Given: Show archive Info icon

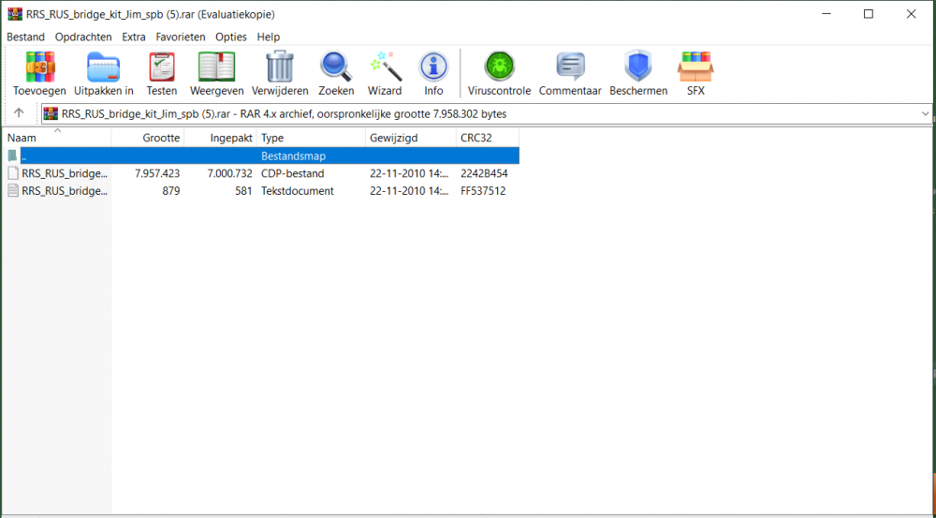Looking at the screenshot, I should tap(433, 67).
